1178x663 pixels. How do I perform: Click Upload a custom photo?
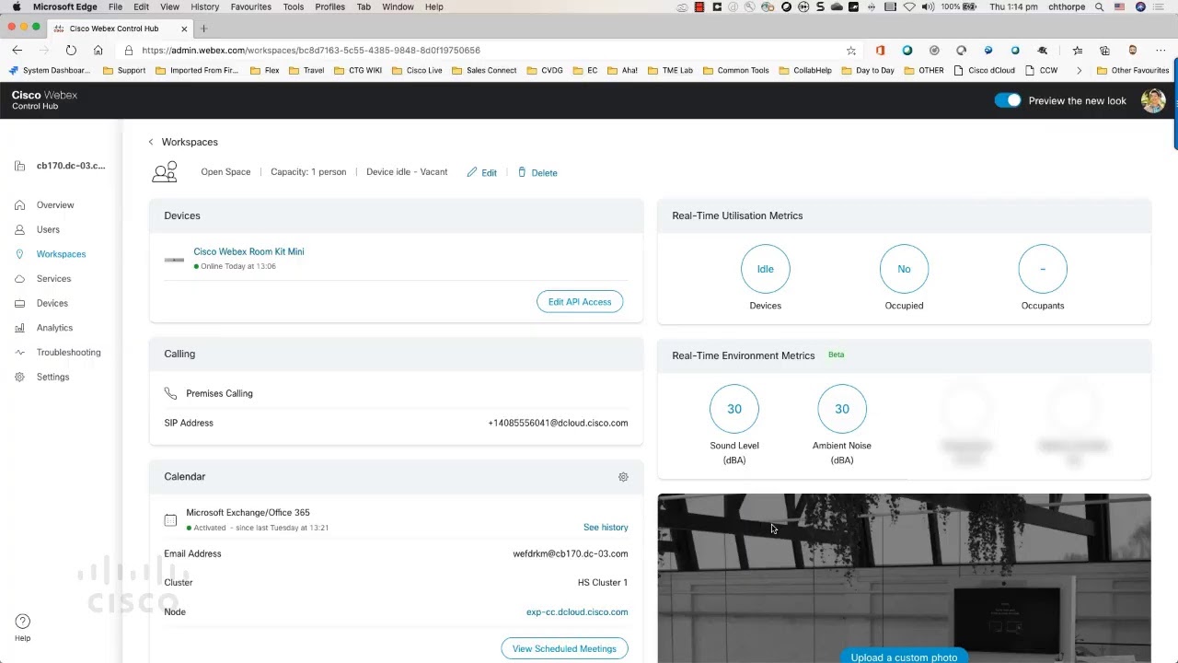pyautogui.click(x=904, y=657)
